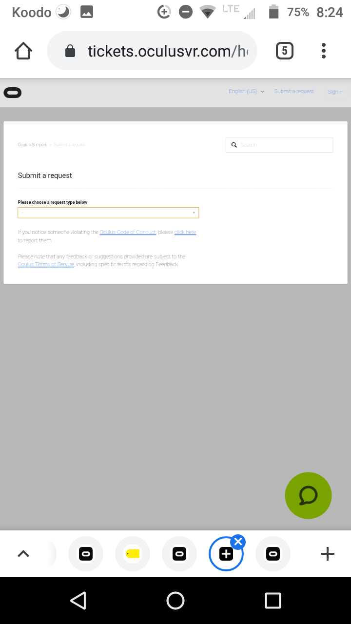Switch to the last Oculus tab in strip
Screen dimensions: 351x624
(x=273, y=554)
